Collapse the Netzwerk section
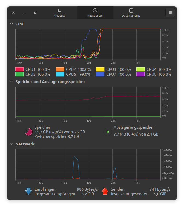This screenshot has height=208, width=184. coord(12,144)
